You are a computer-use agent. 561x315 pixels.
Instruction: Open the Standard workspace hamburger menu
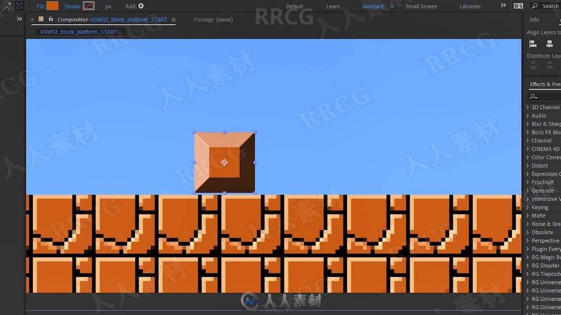392,6
